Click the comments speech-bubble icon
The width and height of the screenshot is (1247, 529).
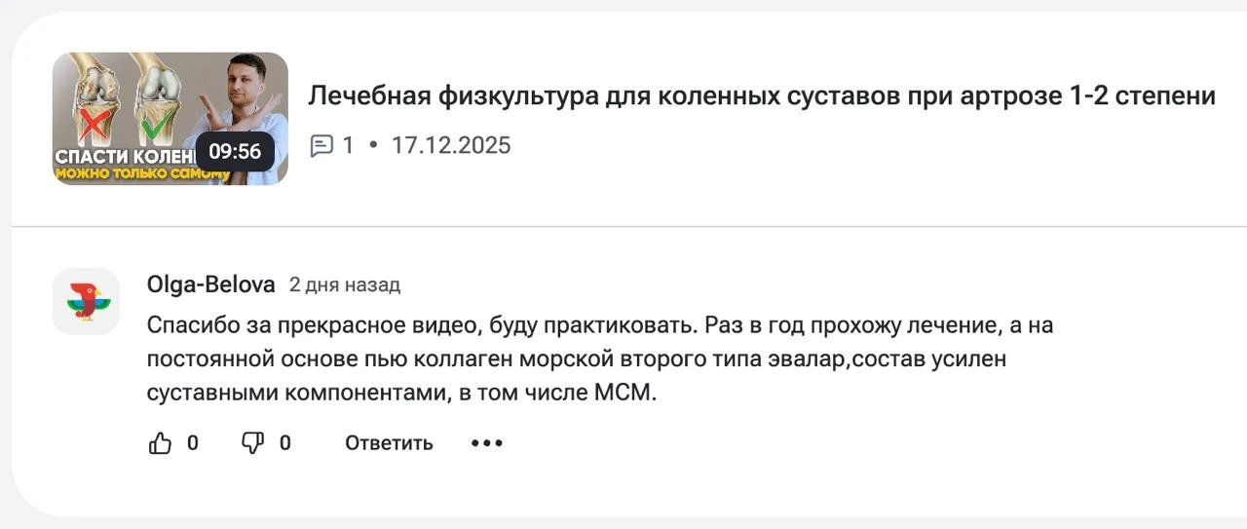(321, 146)
